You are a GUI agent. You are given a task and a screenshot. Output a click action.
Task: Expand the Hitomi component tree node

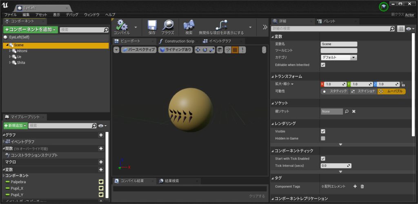[10, 51]
